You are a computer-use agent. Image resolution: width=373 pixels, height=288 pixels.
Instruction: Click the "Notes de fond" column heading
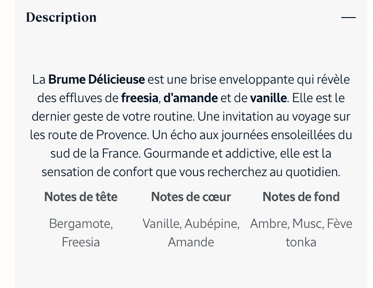[301, 197]
